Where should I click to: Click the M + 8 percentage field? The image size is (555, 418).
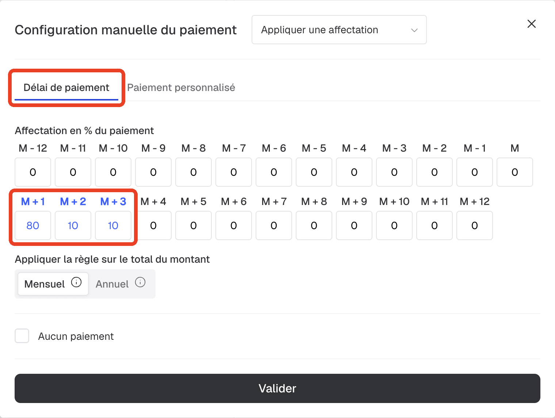point(314,225)
